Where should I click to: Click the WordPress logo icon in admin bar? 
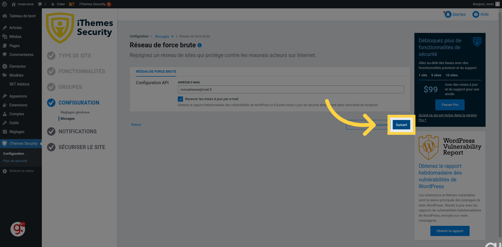pyautogui.click(x=4, y=4)
